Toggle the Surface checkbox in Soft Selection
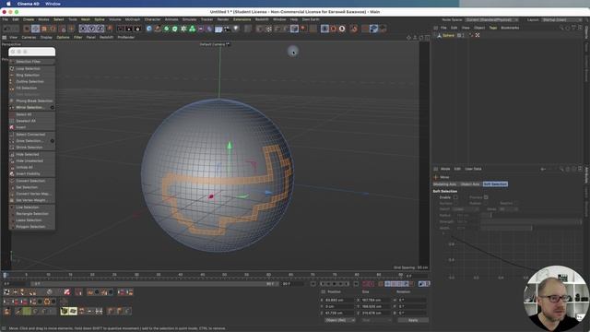The height and width of the screenshot is (332, 590). pyautogui.click(x=455, y=203)
